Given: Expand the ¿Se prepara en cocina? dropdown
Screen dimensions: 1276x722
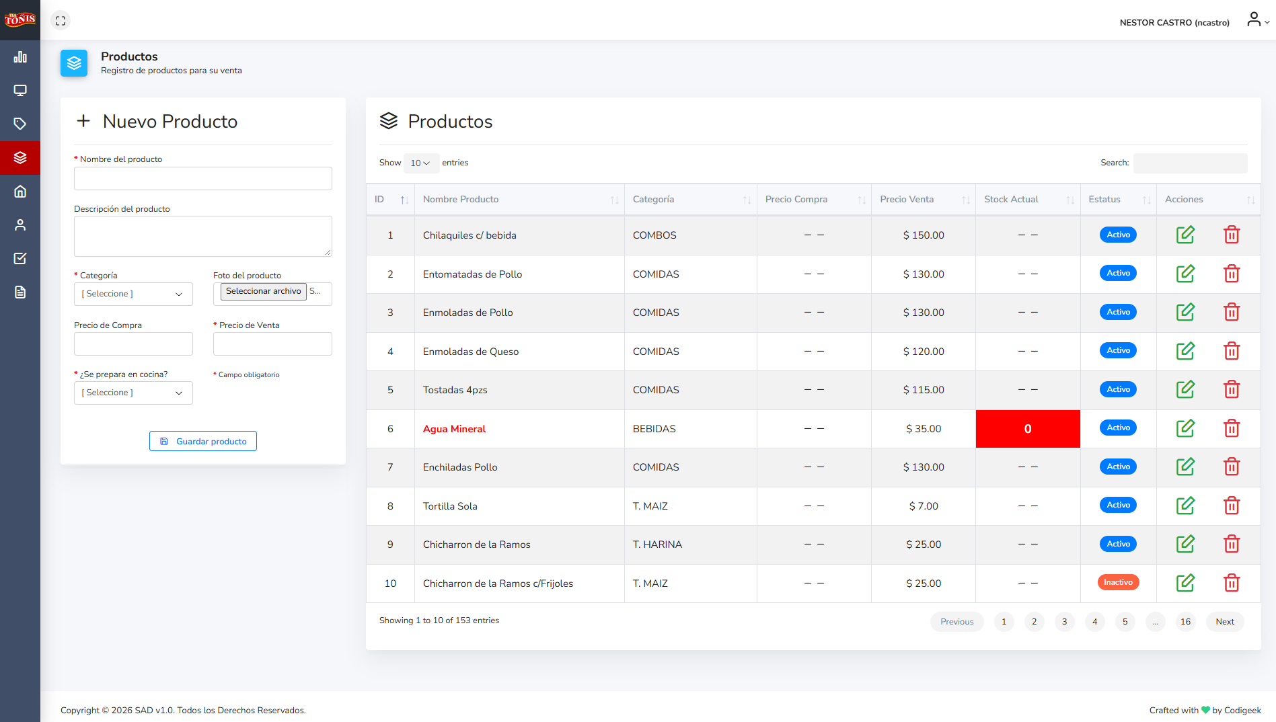Looking at the screenshot, I should (133, 393).
